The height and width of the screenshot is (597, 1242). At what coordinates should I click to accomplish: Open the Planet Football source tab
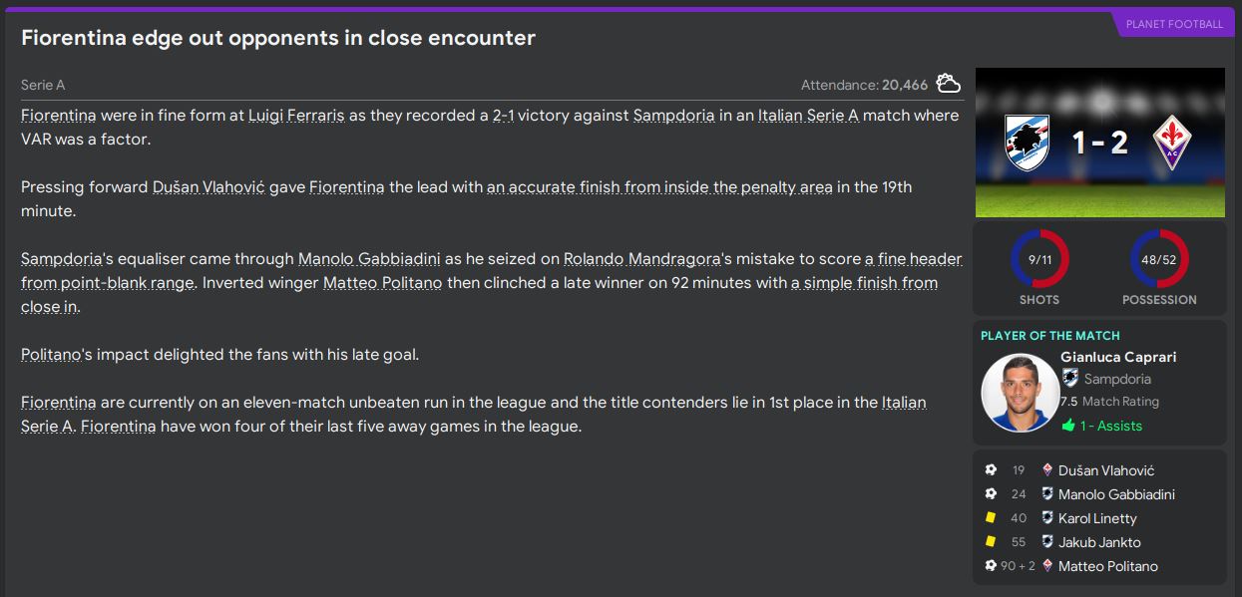[x=1173, y=24]
